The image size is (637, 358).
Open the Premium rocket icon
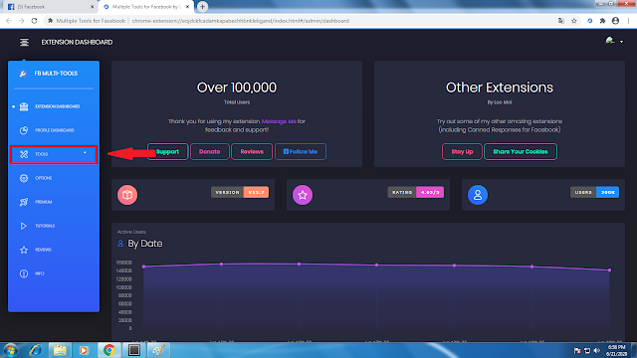point(24,202)
